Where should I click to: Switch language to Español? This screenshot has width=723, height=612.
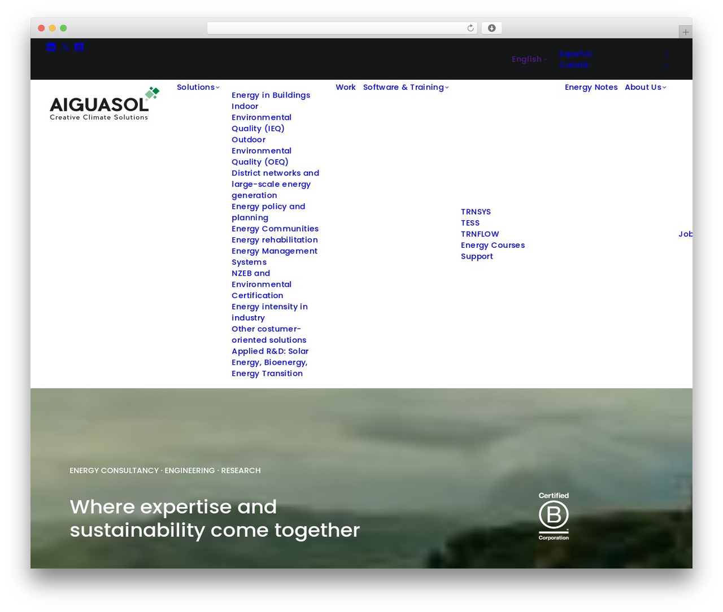pos(576,54)
